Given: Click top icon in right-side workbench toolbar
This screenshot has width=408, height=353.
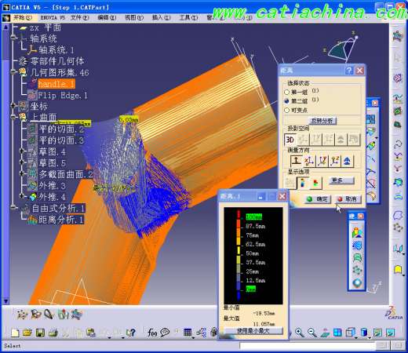Looking at the screenshot, I should tap(398, 35).
